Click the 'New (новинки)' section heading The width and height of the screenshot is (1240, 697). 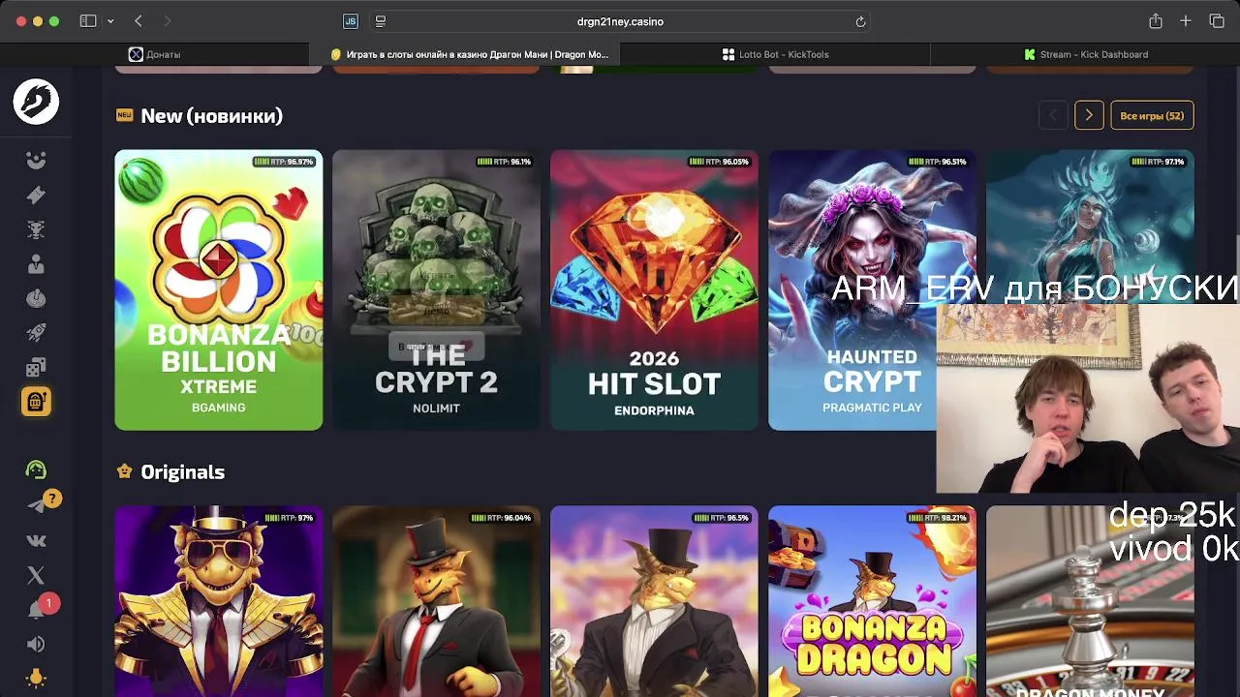211,116
